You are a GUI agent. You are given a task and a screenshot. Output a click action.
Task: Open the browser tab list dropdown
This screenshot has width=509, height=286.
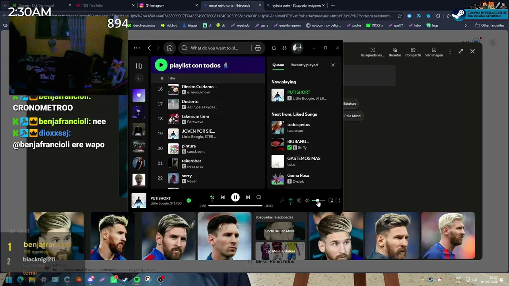5,6
